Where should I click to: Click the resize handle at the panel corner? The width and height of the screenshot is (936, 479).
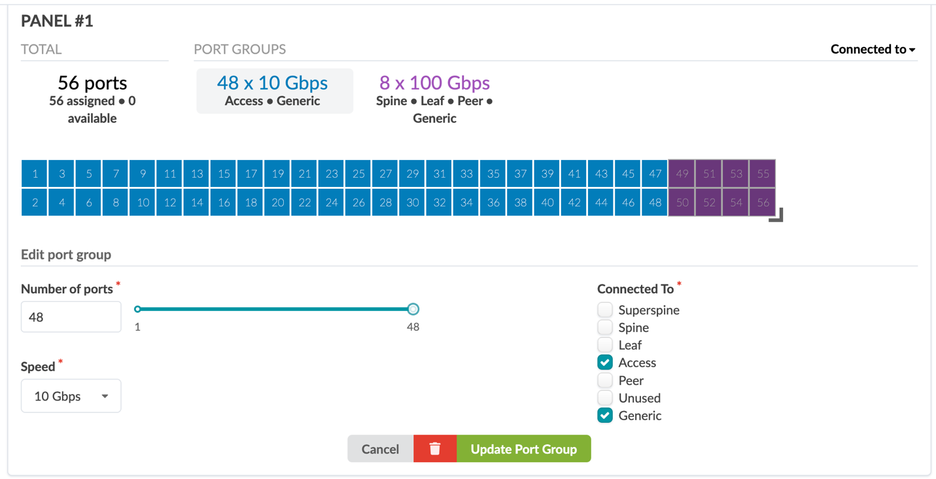(776, 216)
